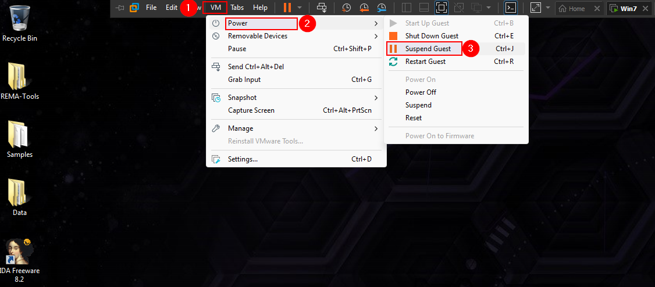The width and height of the screenshot is (655, 287).
Task: Select the REMA-Tools desktop folder
Action: point(20,82)
